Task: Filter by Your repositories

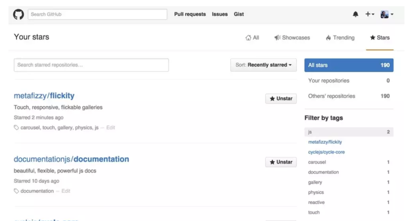Action: pos(349,81)
